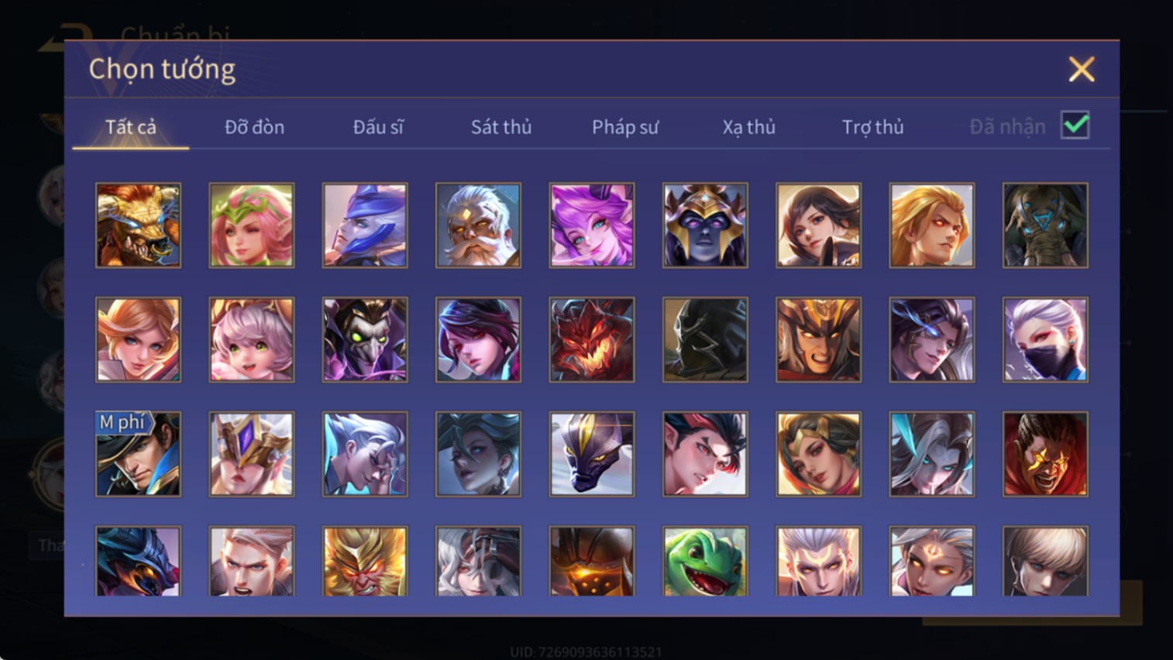Choose the elephant-masked dark hero portrait
Screen dimensions: 1173x660
1045,225
